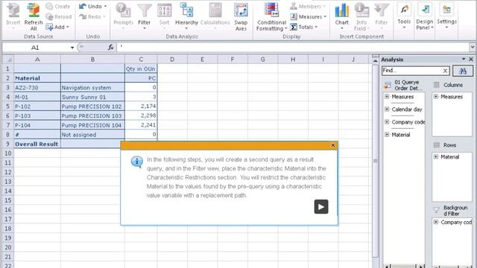
Task: Expand the Material node in field list
Action: point(387,135)
